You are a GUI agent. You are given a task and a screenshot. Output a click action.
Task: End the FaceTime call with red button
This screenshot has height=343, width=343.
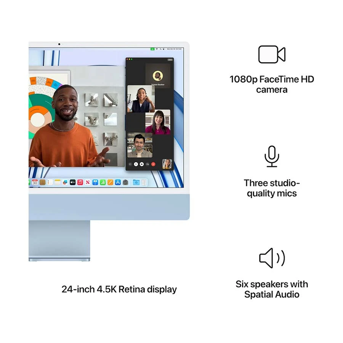click(153, 164)
